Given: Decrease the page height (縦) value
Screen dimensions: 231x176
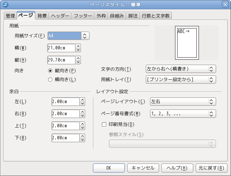Looking at the screenshot, I should [x=78, y=62].
